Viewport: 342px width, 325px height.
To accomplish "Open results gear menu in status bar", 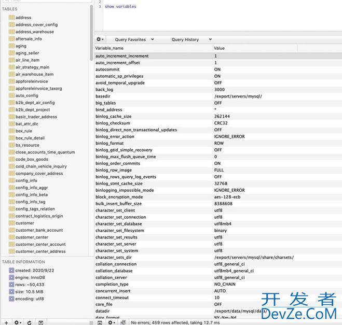I will coord(112,322).
